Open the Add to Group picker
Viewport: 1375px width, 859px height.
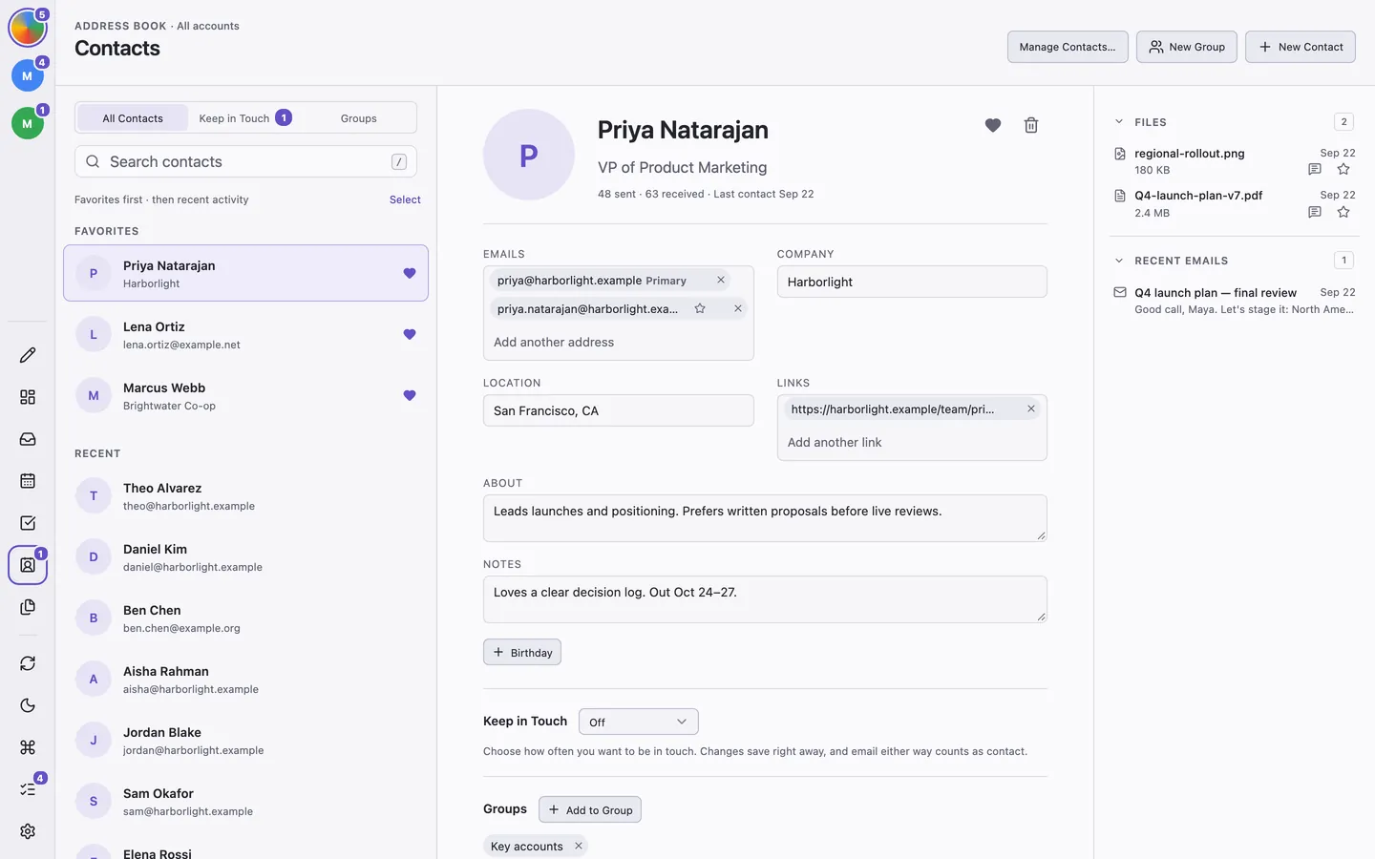click(x=590, y=809)
